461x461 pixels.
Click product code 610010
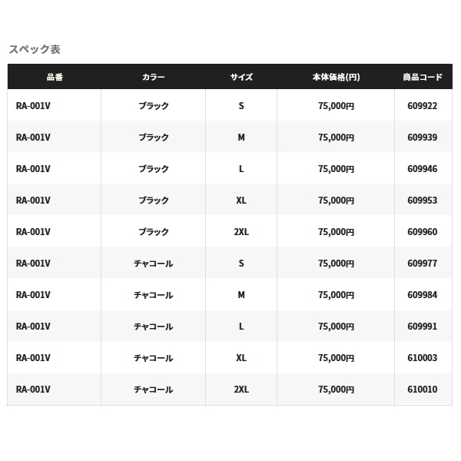point(422,390)
